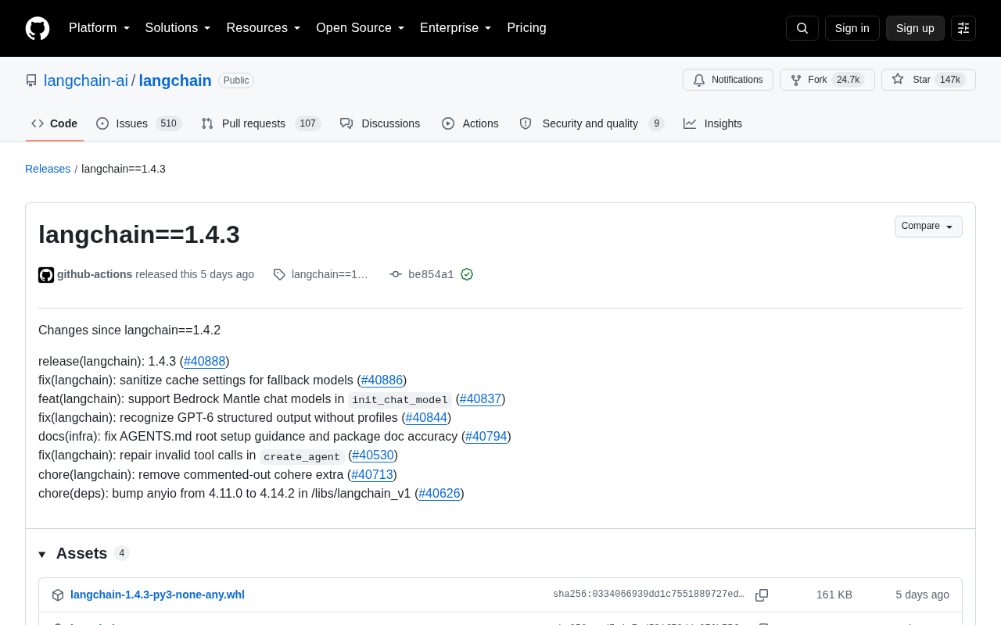The height and width of the screenshot is (625, 1001).
Task: Go to the Pricing page
Action: click(x=526, y=28)
